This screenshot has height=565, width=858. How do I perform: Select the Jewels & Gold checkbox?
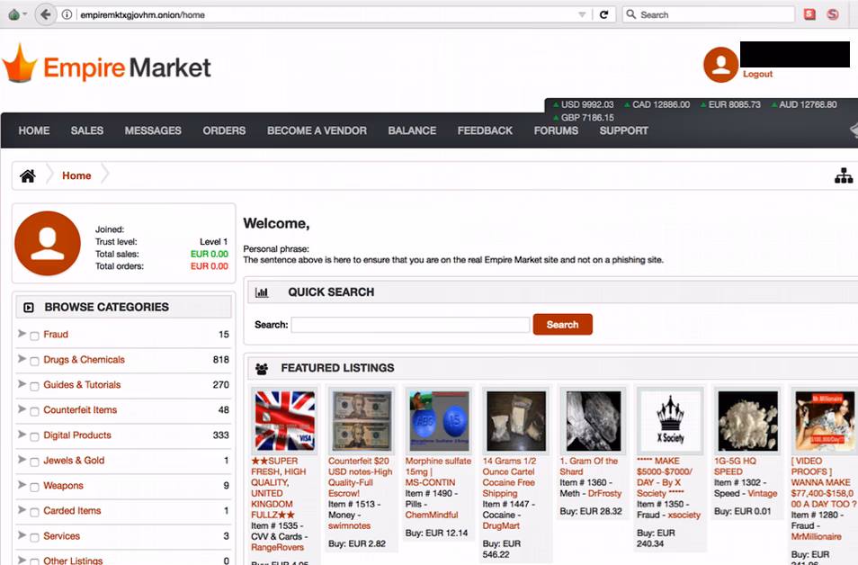click(34, 462)
